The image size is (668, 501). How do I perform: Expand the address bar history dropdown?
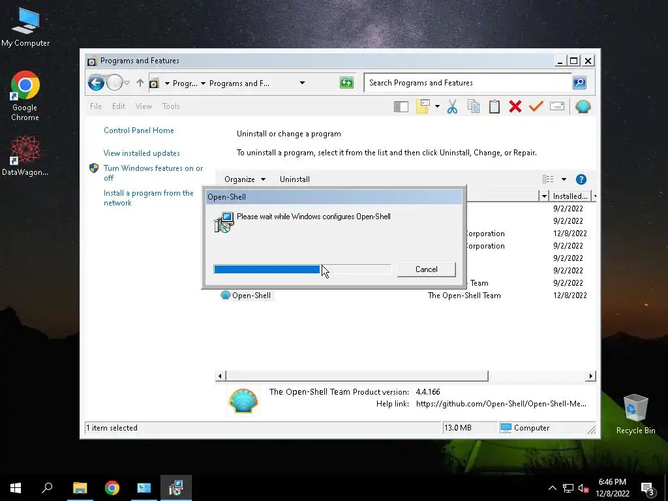click(x=302, y=83)
